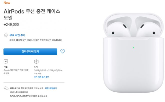Click the Apple store pickup icon
Viewport: 165px width, 102px height.
point(6,62)
